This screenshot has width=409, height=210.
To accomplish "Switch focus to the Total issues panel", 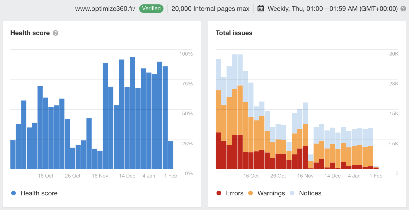I will 234,33.
